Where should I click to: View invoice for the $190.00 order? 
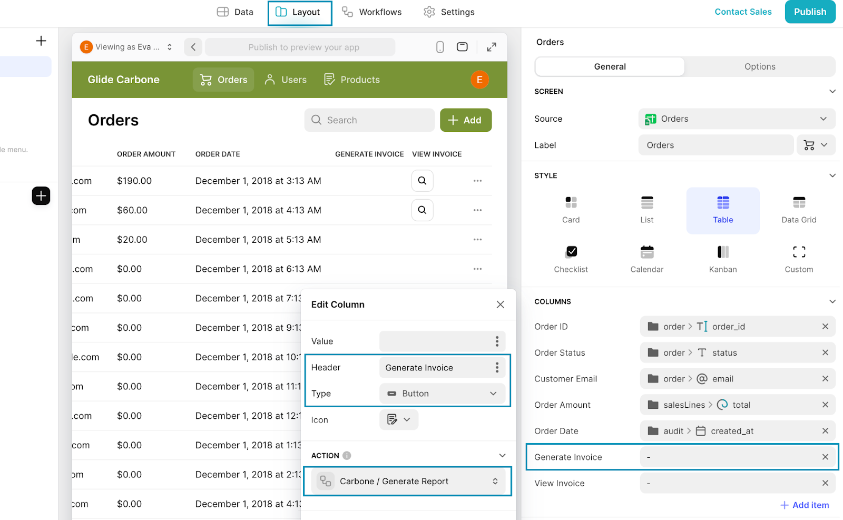[x=423, y=181]
